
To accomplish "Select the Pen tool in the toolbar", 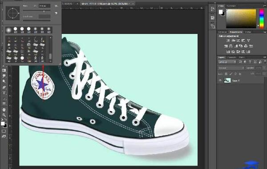I will [4, 87].
